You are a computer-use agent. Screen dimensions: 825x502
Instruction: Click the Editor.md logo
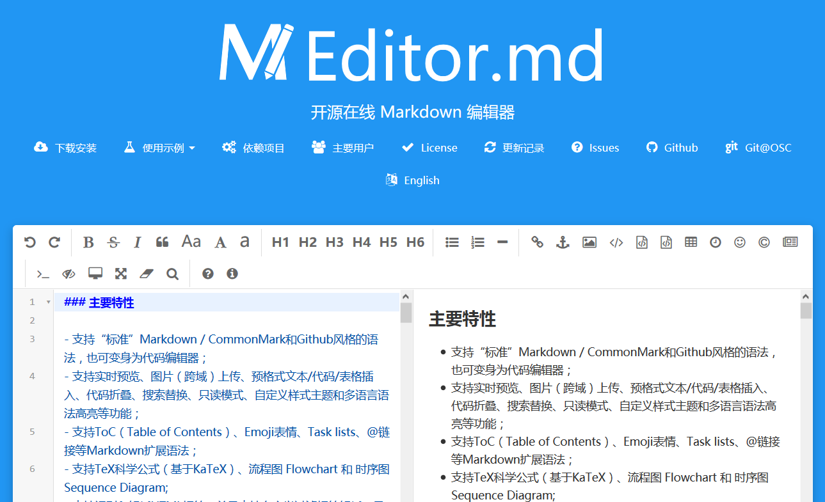click(x=412, y=52)
